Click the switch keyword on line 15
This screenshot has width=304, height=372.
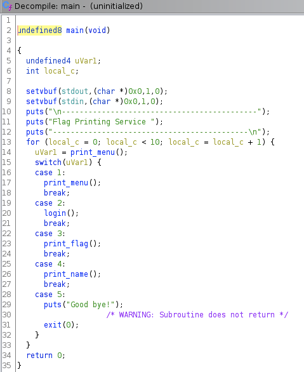[x=48, y=163]
